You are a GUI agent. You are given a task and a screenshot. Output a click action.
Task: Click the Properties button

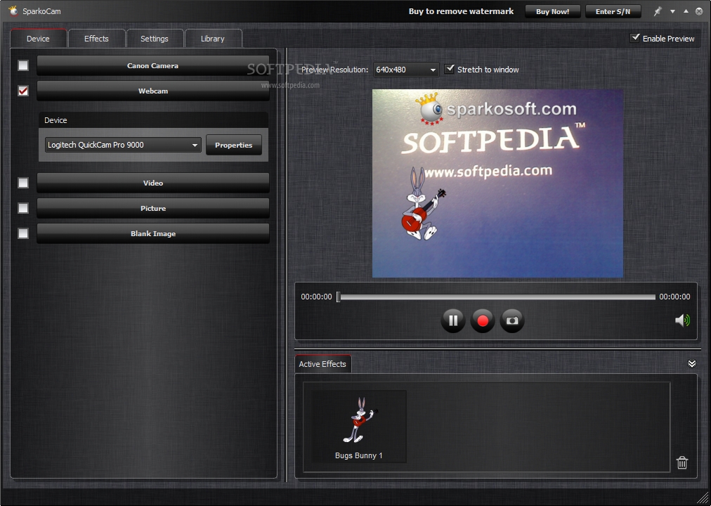tap(233, 145)
